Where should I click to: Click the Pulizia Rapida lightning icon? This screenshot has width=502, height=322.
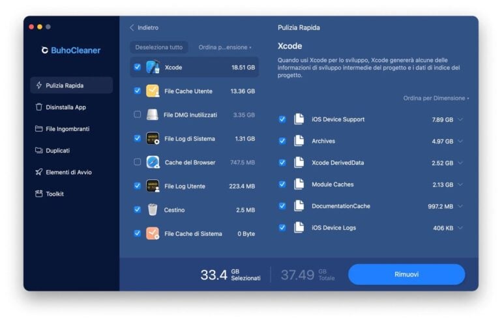[x=39, y=85]
